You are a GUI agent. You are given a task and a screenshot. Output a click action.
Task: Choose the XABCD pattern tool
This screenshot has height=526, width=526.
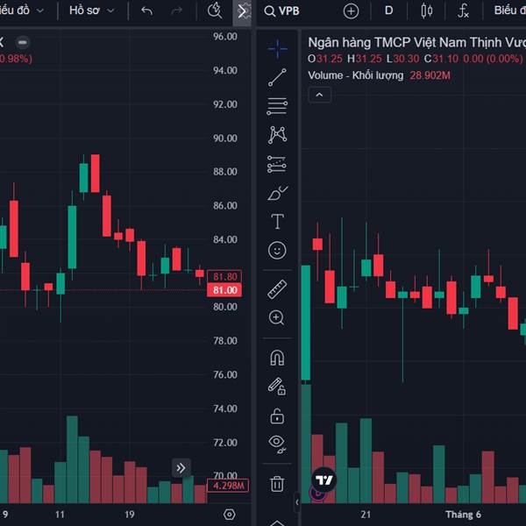[x=277, y=135]
